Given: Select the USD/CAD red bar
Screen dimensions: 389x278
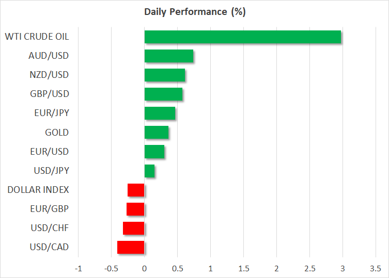Looking at the screenshot, I should point(131,247).
